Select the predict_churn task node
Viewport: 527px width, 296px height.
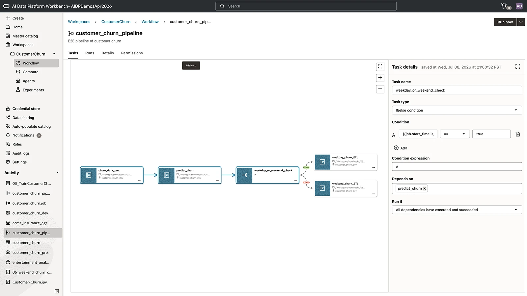pos(190,175)
